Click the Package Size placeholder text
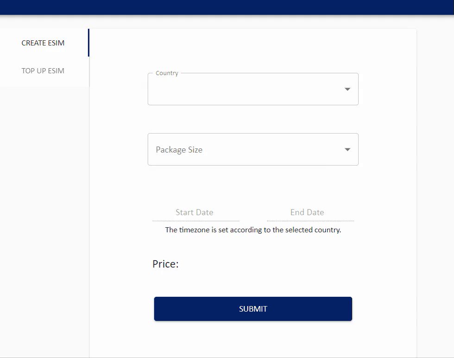The width and height of the screenshot is (454, 358). (179, 150)
